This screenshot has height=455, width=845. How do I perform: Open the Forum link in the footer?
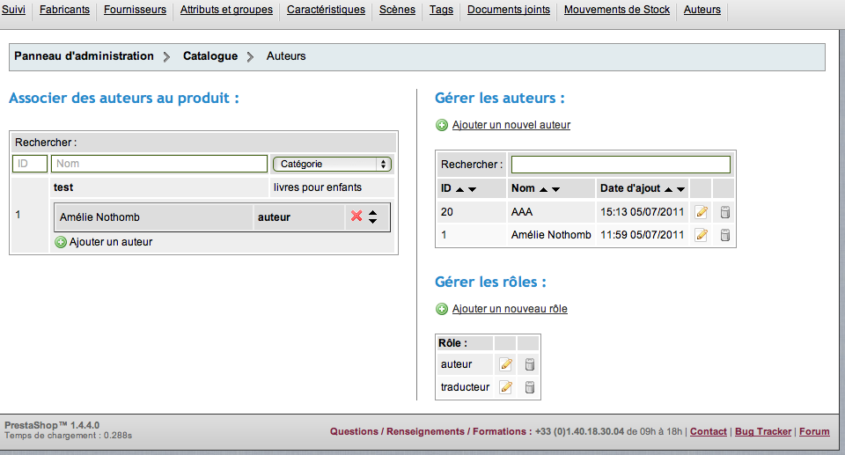click(814, 431)
